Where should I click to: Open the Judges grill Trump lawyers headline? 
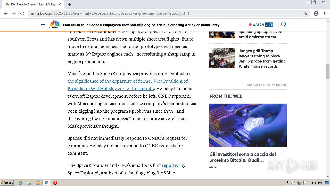click(x=262, y=59)
